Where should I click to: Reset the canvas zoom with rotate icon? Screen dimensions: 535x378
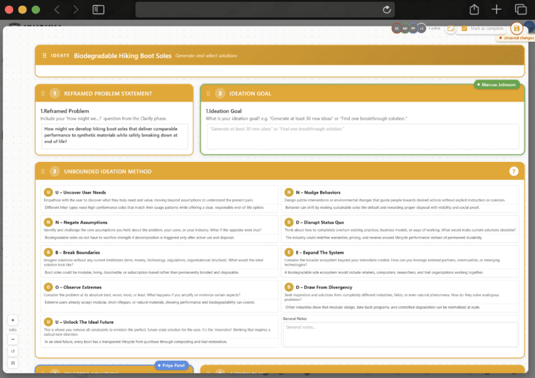[13, 351]
